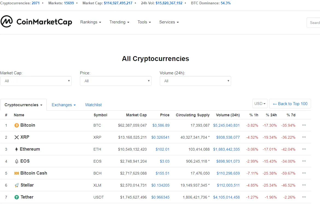Sort by the Price column header
320x204 pixels.
click(165, 115)
